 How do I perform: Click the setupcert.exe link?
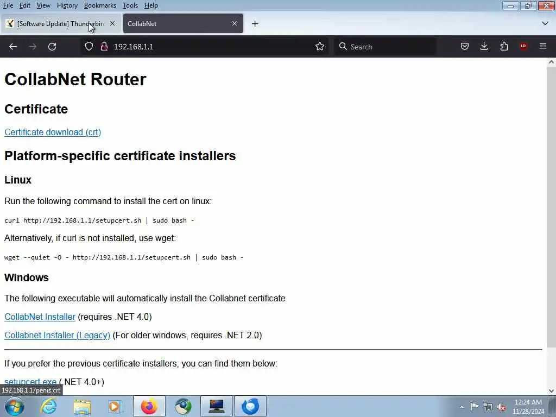(x=30, y=382)
